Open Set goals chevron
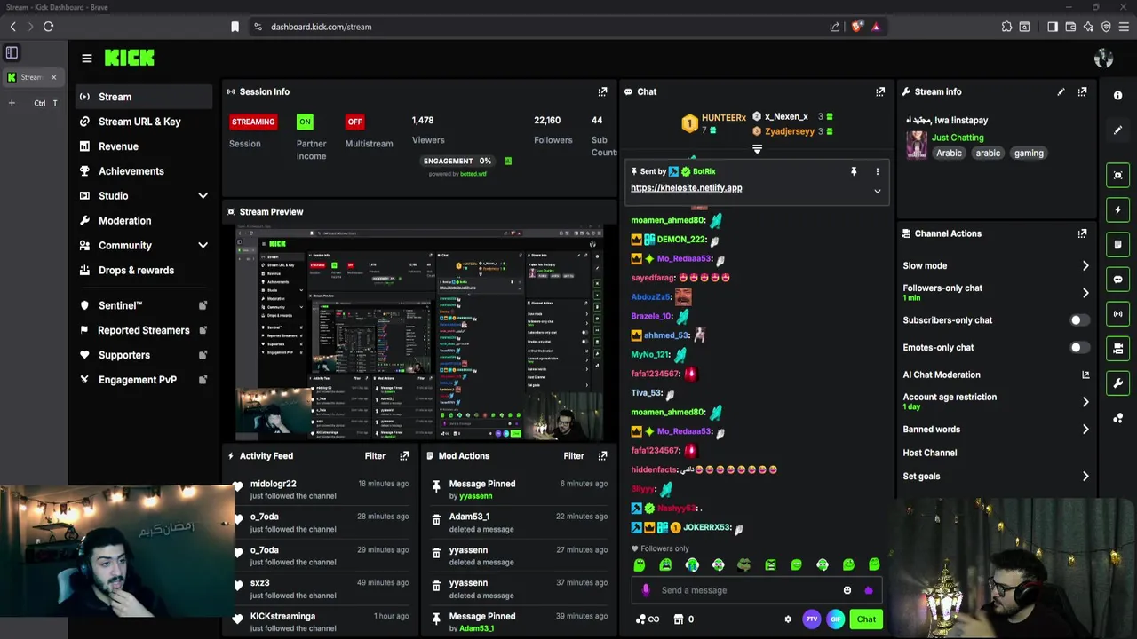Screen dimensions: 1137x639 pos(1085,477)
